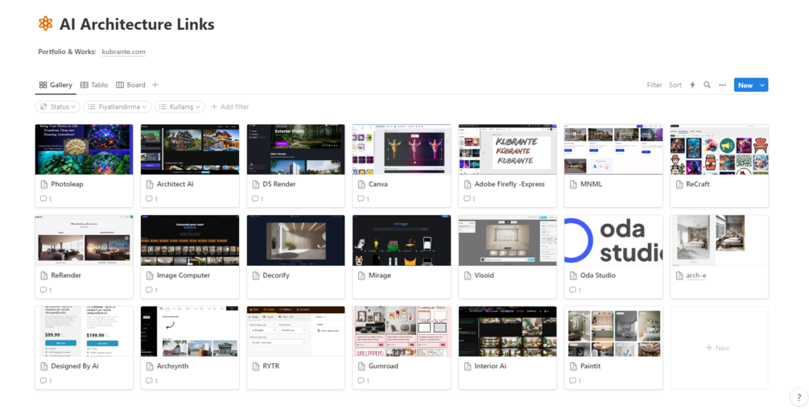Open the ReCraft card thumbnail
Viewport: 809px width, 409px height.
coord(719,149)
